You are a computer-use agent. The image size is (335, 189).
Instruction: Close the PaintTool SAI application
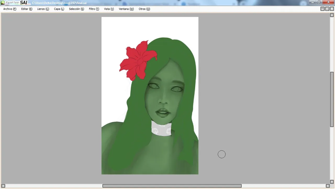point(328,2)
